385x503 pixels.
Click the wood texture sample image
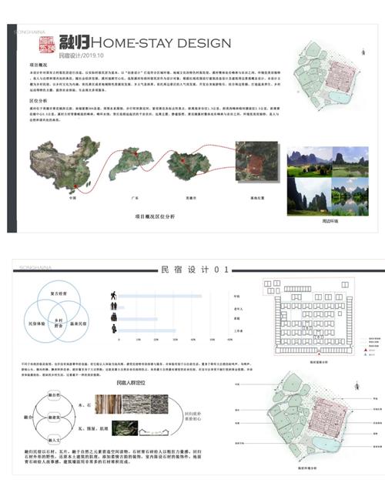(x=109, y=404)
